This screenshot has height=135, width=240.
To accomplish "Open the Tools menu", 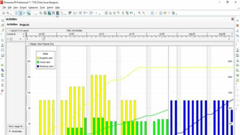I will click(x=42, y=7).
